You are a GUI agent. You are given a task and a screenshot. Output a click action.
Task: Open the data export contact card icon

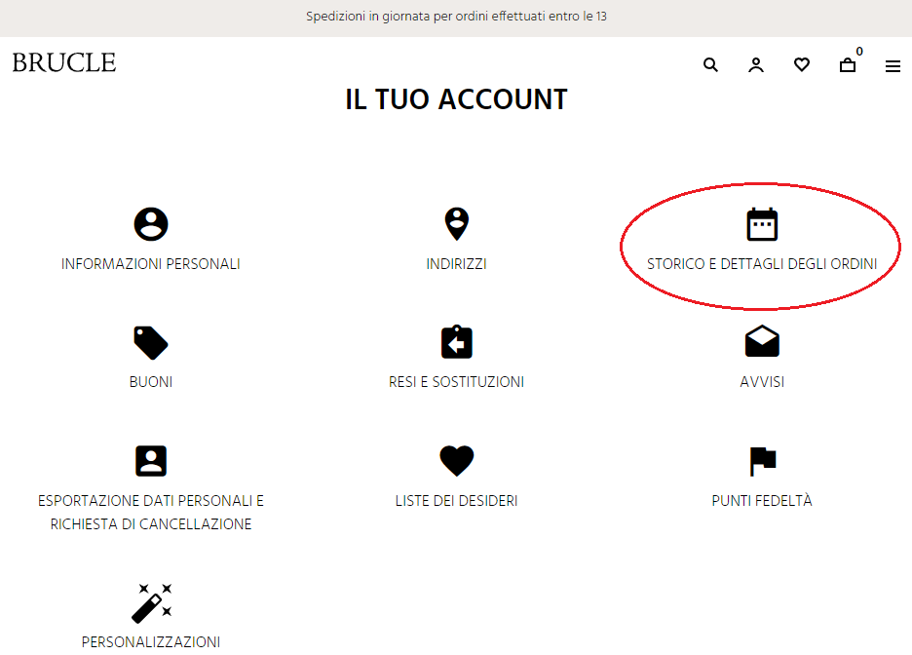(x=151, y=461)
